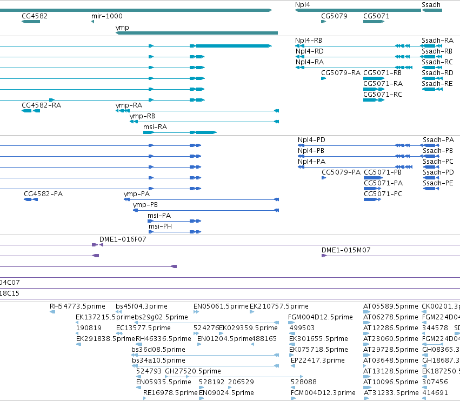Click the Ssadh-PA protein label

click(438, 140)
